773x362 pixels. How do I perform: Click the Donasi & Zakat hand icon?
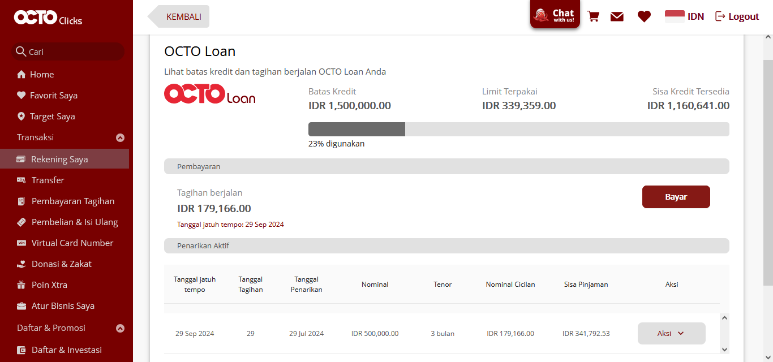click(x=22, y=264)
